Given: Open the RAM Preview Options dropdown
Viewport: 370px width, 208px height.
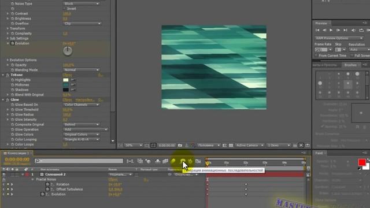Looking at the screenshot, I should [339, 38].
